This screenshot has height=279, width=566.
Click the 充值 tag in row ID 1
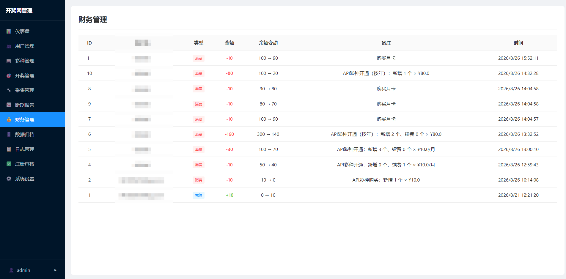[199, 196]
